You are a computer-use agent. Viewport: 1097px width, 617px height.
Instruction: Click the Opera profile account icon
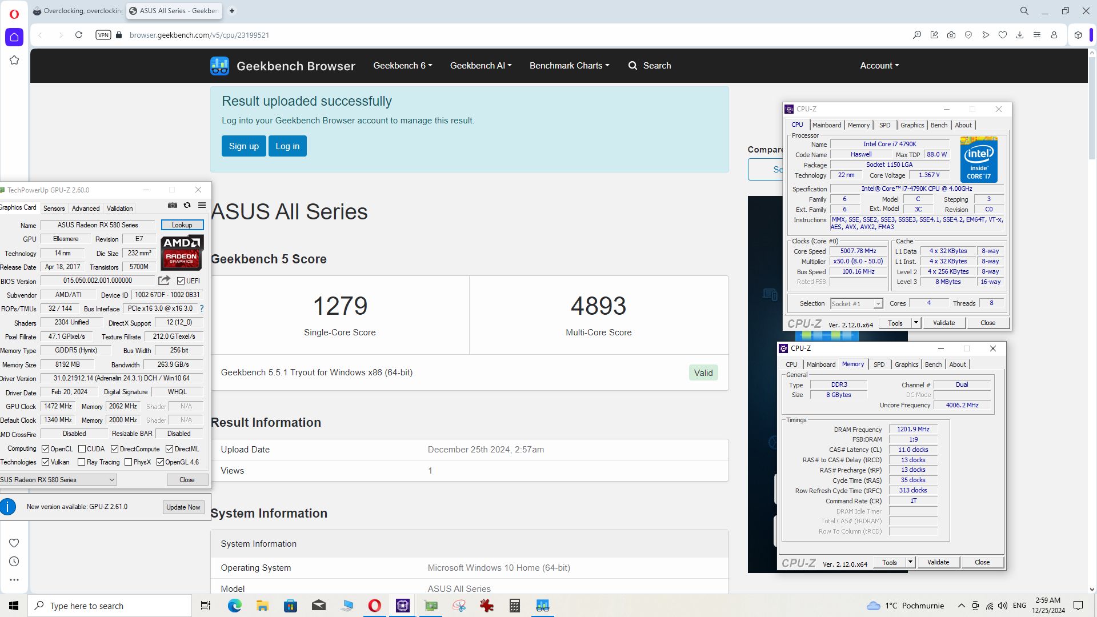click(x=1054, y=35)
